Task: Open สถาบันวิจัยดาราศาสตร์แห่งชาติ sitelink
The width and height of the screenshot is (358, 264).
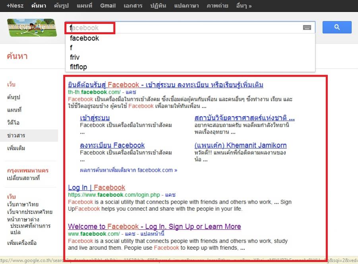Action: pos(244,118)
